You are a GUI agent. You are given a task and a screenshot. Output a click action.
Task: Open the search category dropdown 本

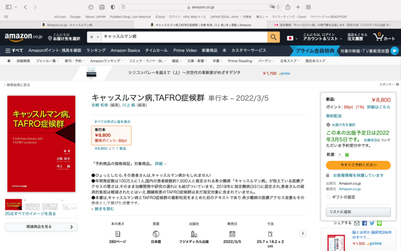[94, 37]
